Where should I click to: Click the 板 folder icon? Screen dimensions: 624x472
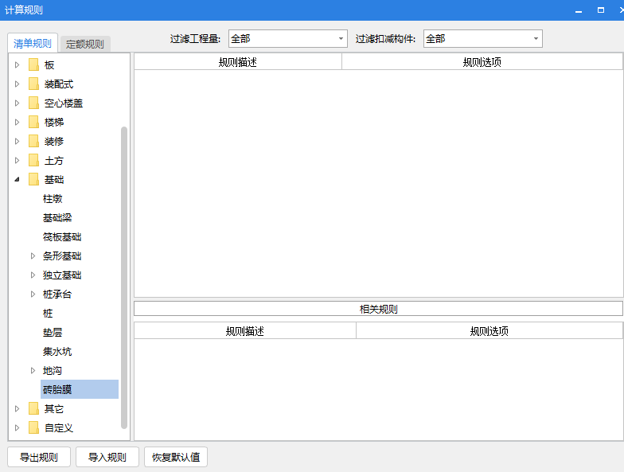[33, 65]
